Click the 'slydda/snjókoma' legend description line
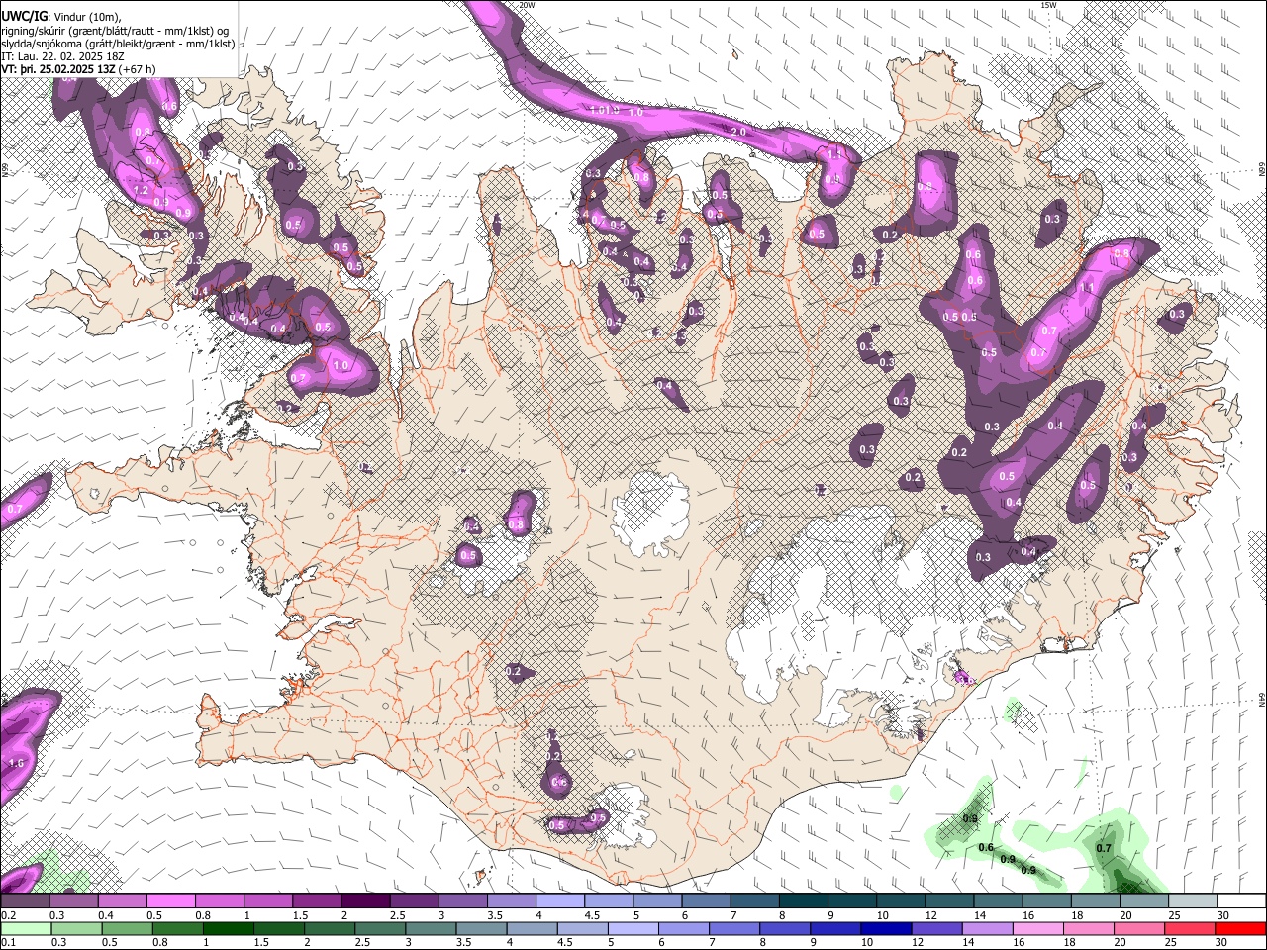This screenshot has height=950, width=1267. point(119,44)
